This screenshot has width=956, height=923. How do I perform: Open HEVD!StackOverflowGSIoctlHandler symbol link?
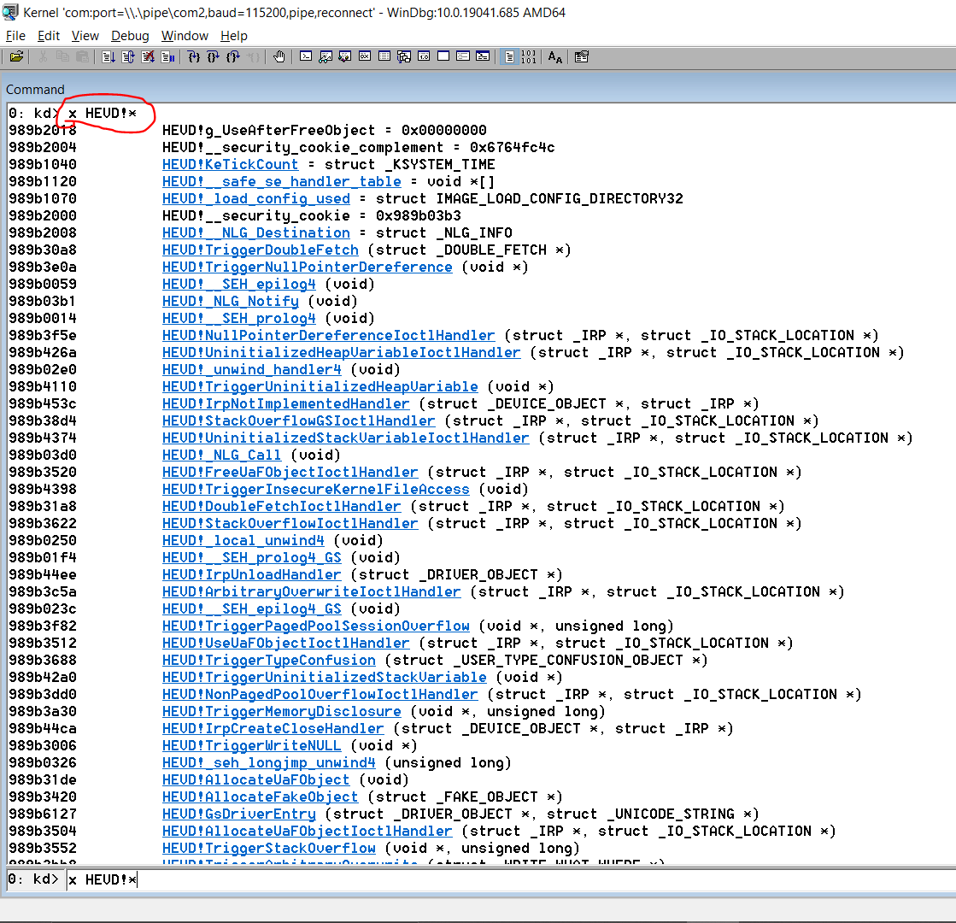click(299, 421)
